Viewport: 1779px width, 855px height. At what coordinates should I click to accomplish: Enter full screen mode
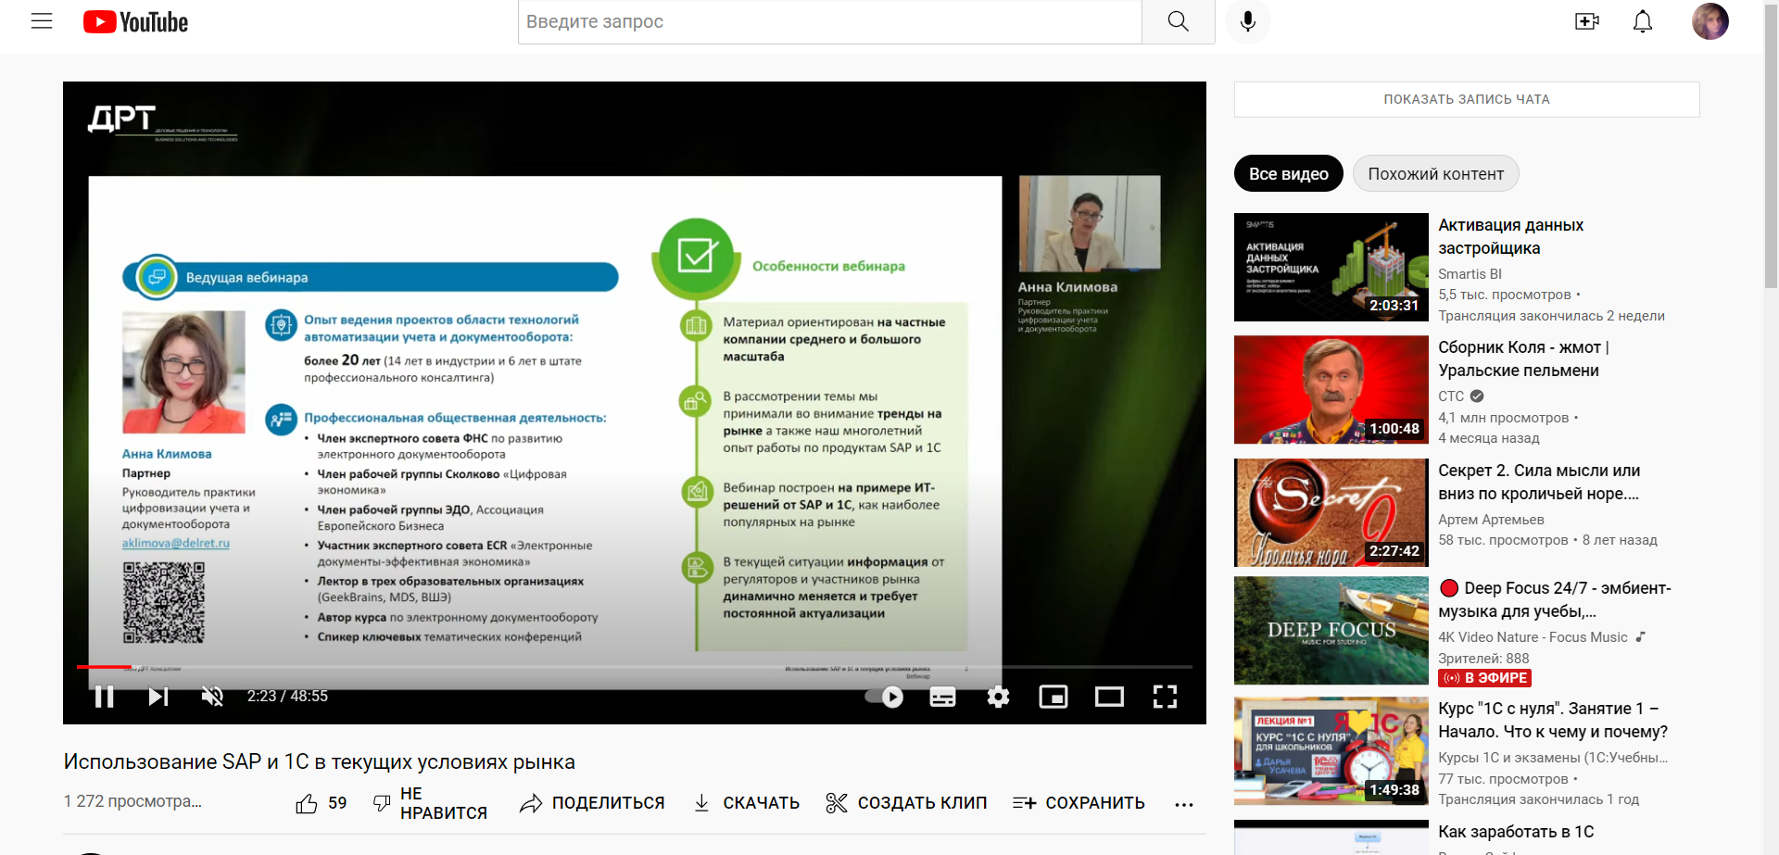[x=1165, y=697]
